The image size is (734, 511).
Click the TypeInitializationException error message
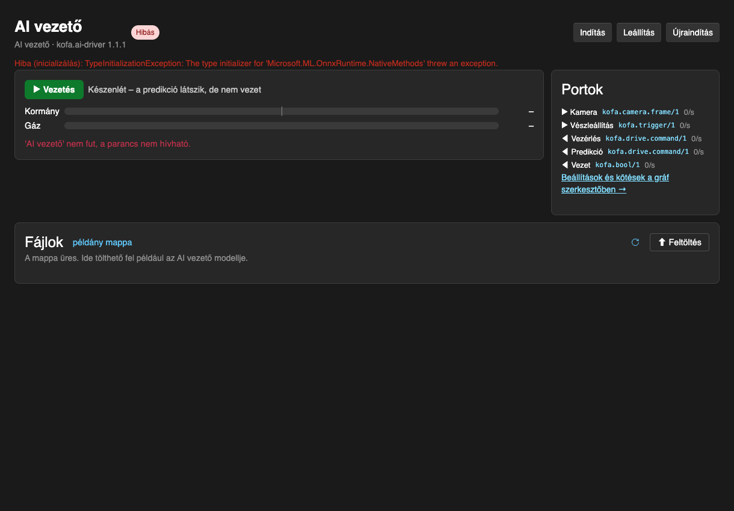pyautogui.click(x=256, y=63)
